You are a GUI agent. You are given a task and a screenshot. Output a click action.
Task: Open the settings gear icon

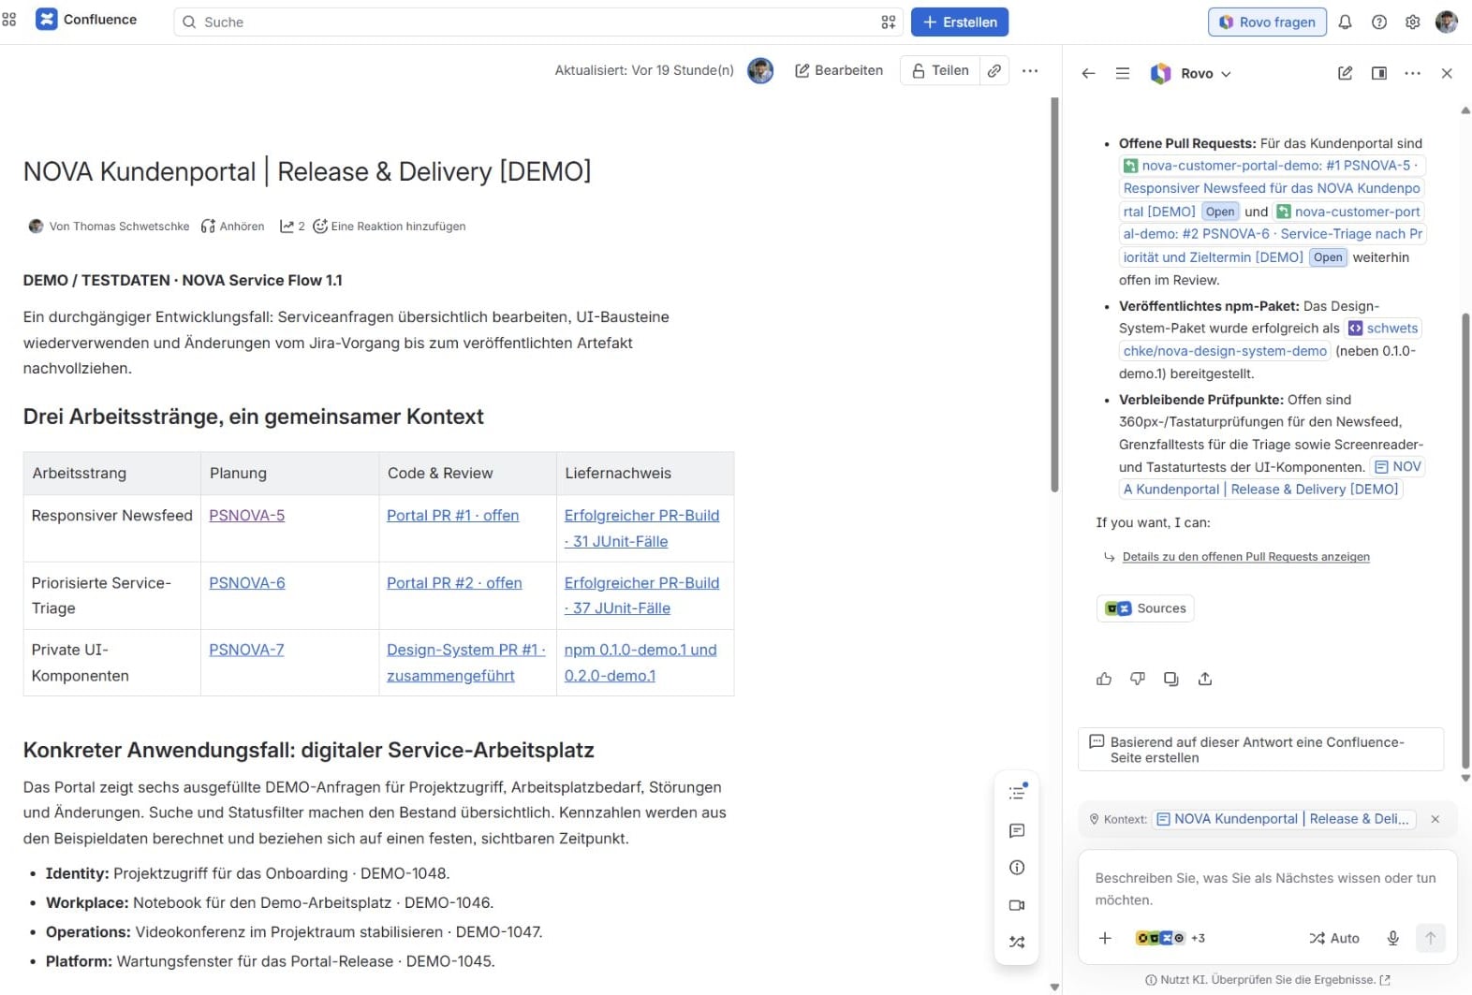click(x=1413, y=22)
